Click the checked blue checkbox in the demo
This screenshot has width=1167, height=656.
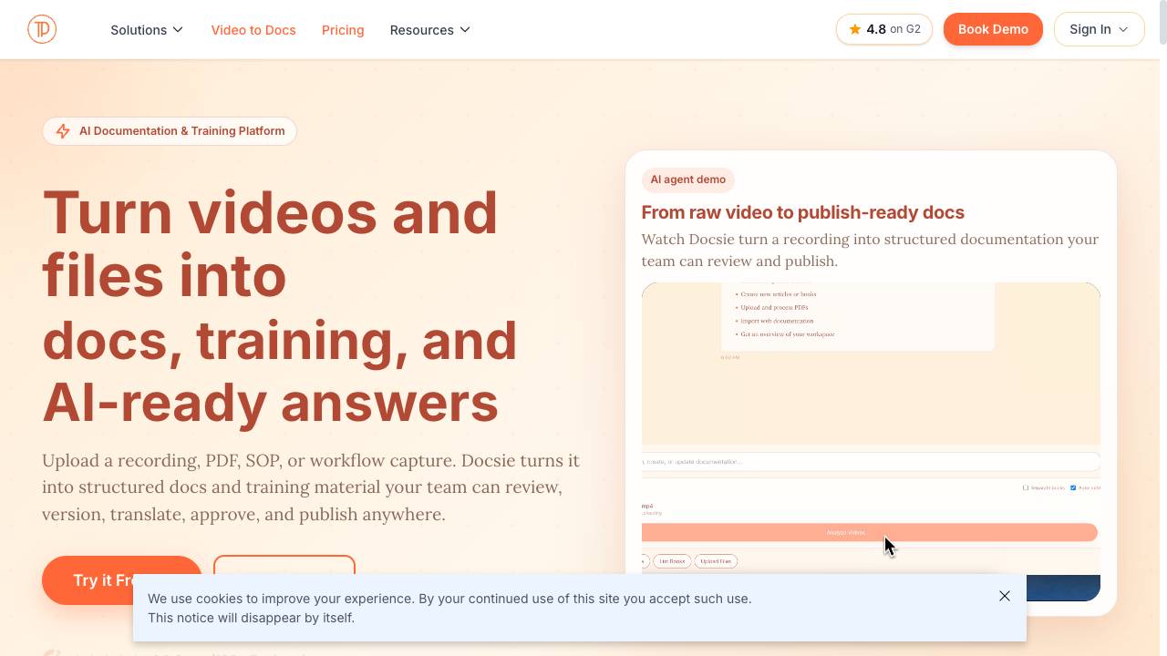point(1073,488)
